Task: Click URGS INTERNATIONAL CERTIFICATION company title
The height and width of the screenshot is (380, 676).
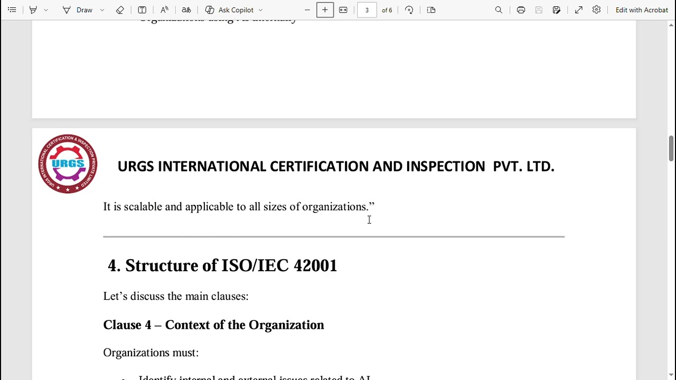Action: point(336,166)
